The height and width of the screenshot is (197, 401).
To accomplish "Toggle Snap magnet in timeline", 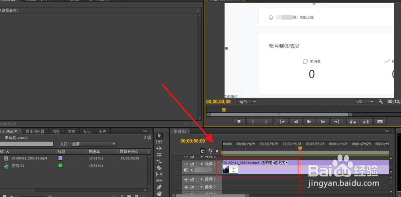I will [x=203, y=151].
